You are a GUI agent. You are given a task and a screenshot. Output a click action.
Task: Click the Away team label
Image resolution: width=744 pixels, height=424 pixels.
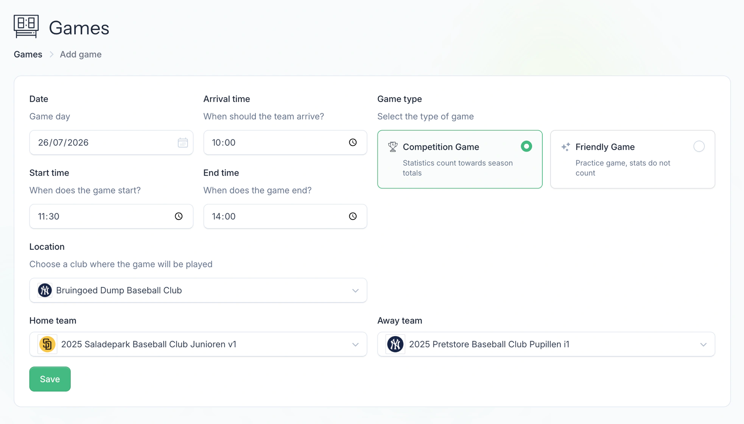400,320
